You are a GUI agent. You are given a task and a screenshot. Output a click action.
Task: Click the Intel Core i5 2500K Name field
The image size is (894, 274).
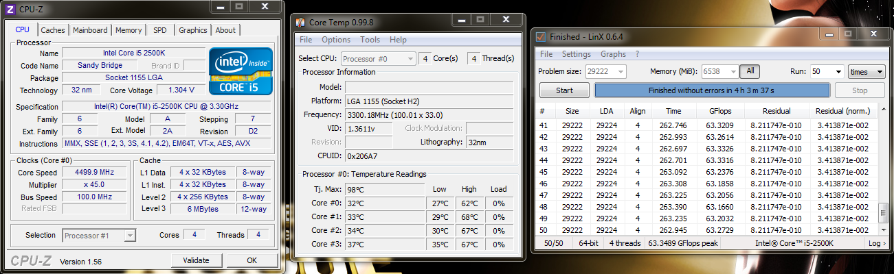pyautogui.click(x=134, y=53)
